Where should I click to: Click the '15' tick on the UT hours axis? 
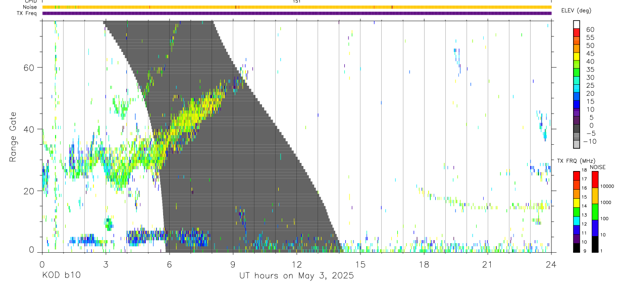pos(360,264)
